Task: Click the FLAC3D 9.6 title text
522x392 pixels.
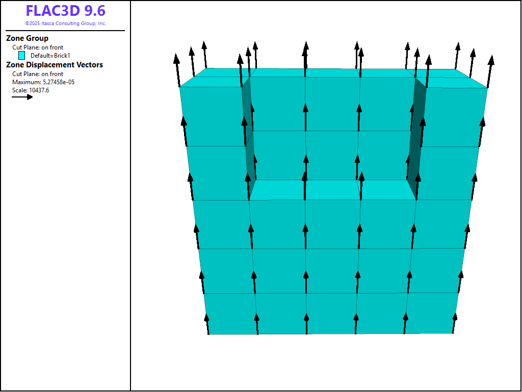Action: 66,11
